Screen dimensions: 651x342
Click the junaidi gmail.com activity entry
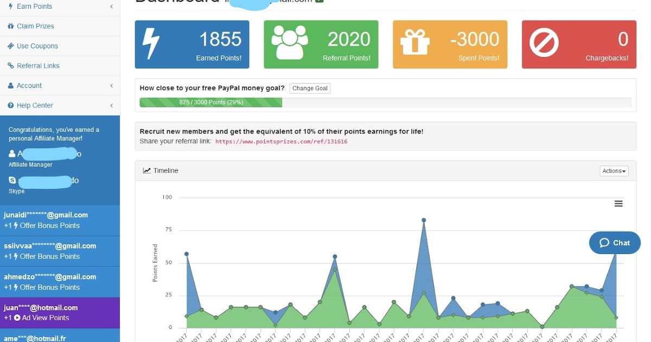tap(60, 220)
